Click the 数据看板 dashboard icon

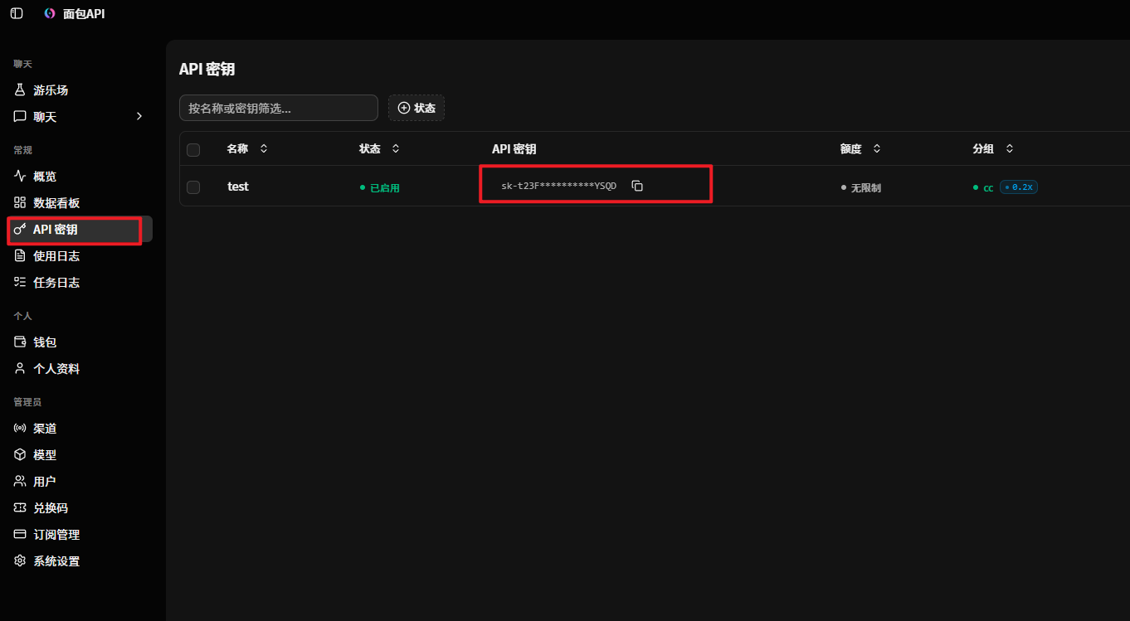click(21, 203)
